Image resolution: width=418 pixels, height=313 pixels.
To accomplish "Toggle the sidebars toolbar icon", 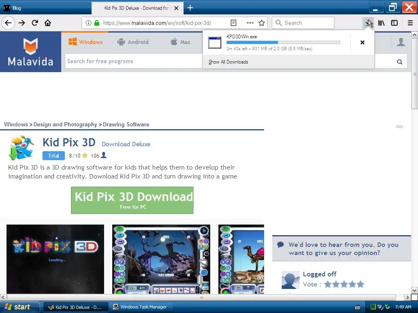I will [394, 23].
